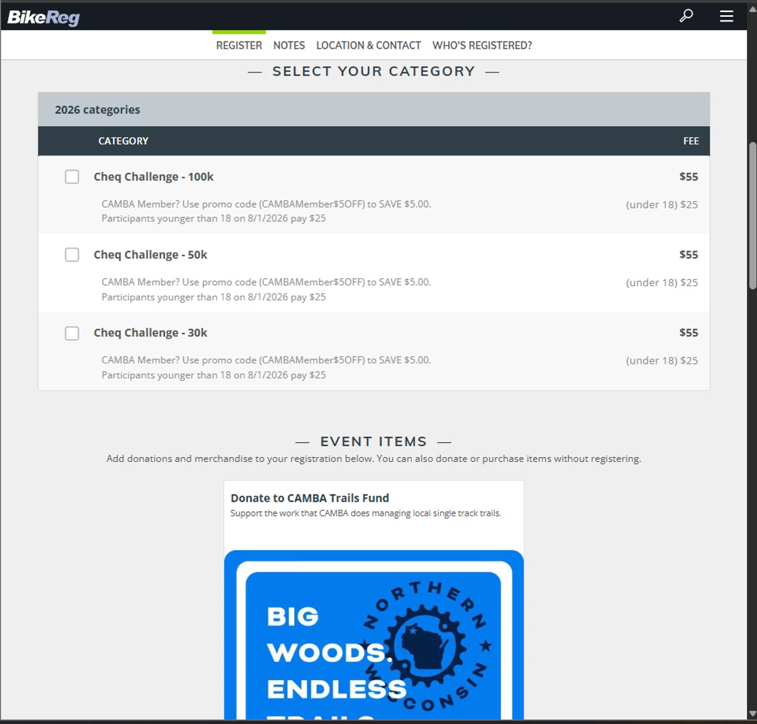This screenshot has height=724, width=757.
Task: Click the Big Woods Endless Trails image
Action: (373, 635)
